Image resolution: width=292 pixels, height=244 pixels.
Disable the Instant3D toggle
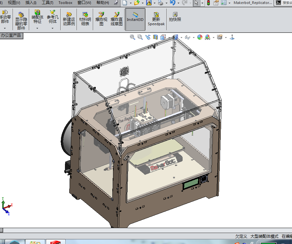[135, 19]
